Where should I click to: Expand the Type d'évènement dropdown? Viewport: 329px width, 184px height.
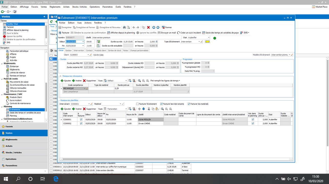(x=199, y=42)
